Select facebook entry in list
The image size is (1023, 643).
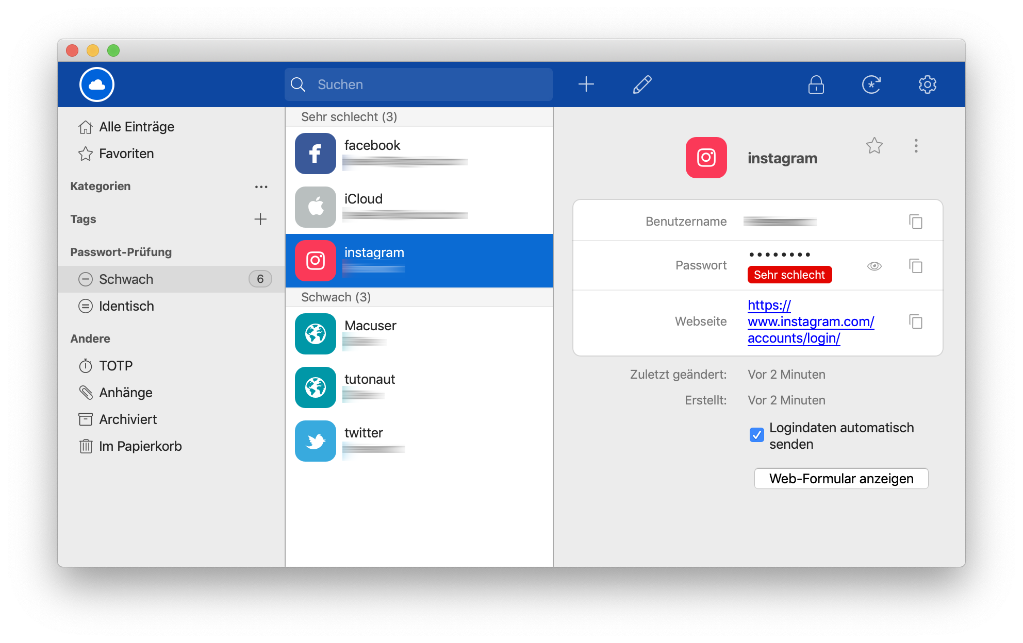coord(419,154)
